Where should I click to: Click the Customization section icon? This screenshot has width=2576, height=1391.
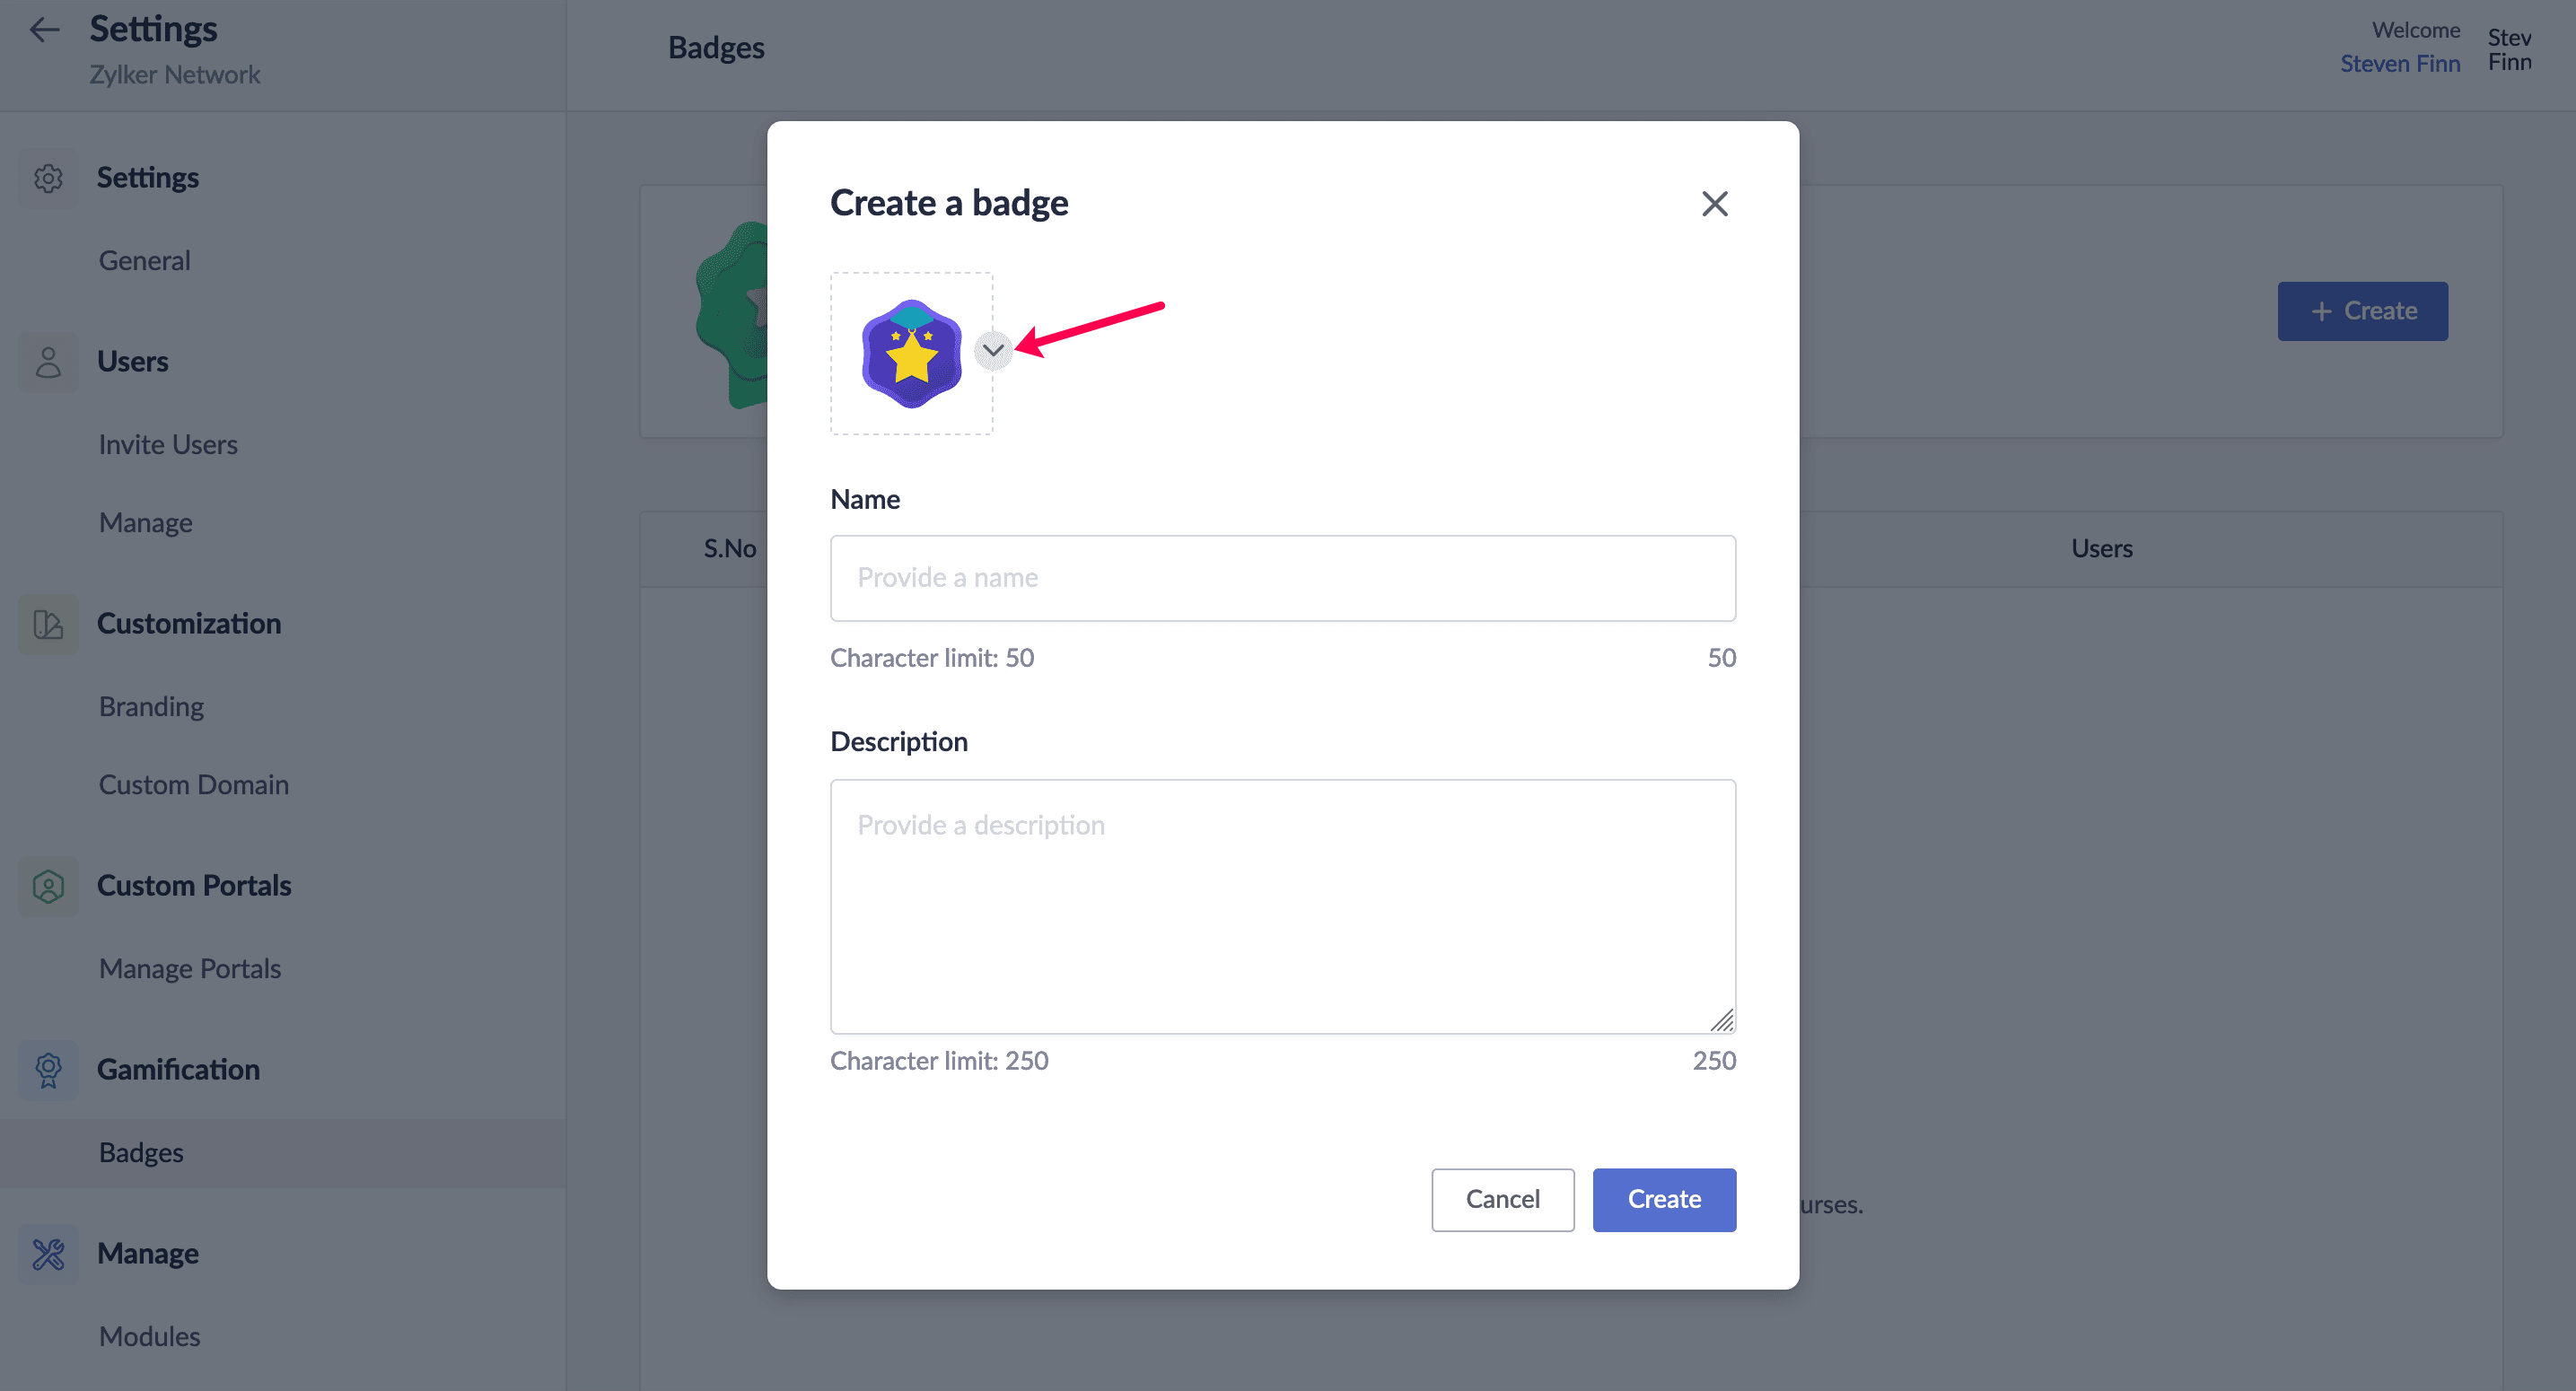[x=48, y=624]
